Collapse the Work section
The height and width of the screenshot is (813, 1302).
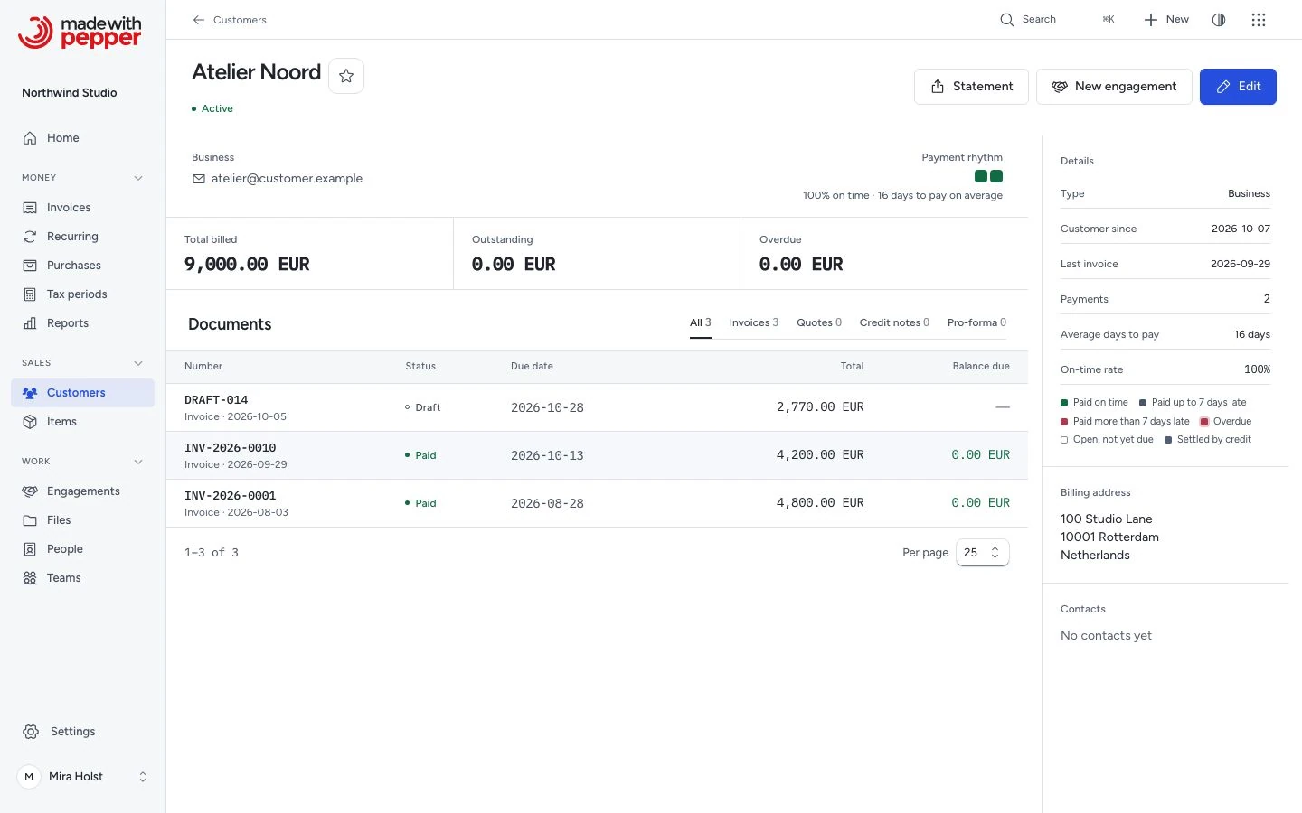138,462
